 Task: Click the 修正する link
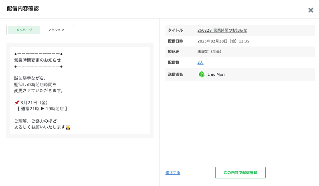tap(173, 173)
